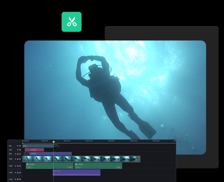Click the first green clip on 轨道4
The image size is (224, 182).
pyautogui.click(x=49, y=166)
